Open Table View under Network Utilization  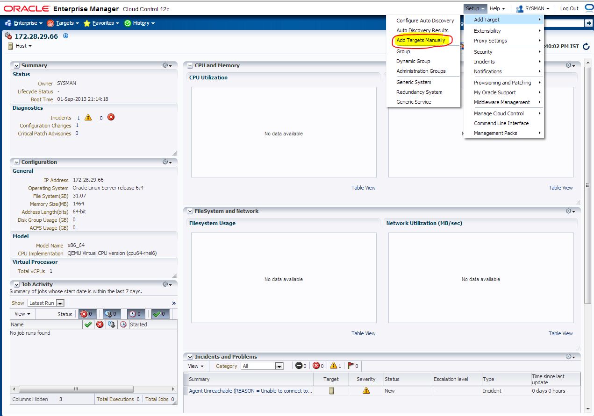pos(560,333)
